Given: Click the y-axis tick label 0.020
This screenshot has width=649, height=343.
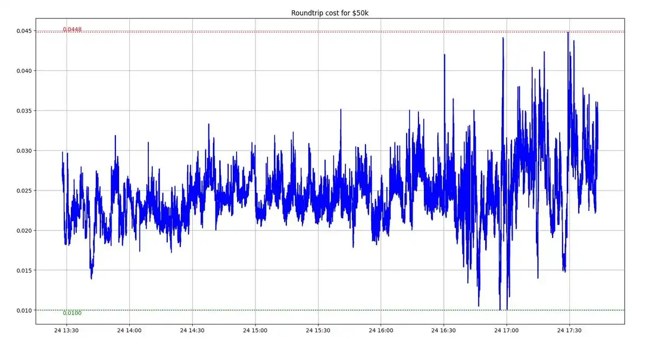Looking at the screenshot, I should 24,230.
